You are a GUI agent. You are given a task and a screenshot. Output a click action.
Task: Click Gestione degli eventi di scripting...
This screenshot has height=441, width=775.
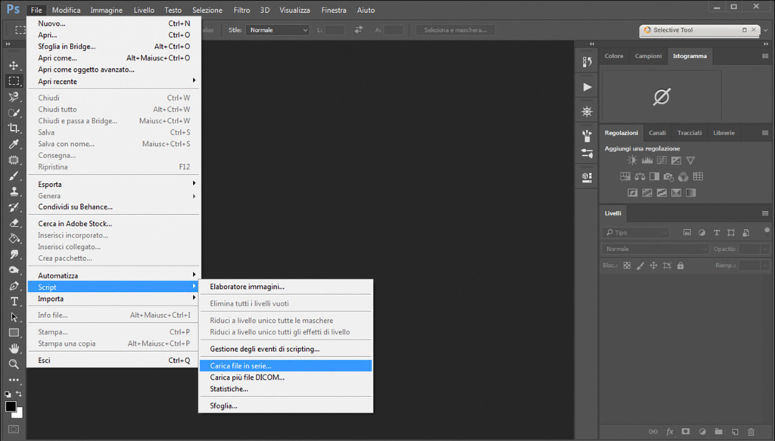285,349
